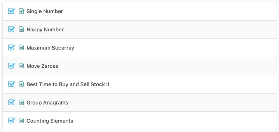Click the code file icon beside Single Number
The image size is (279, 132).
22,11
